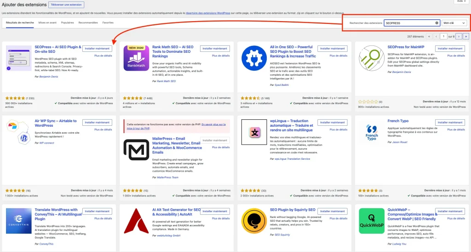
Task: Clear the SEOPRESS search field
Action: tap(437, 23)
